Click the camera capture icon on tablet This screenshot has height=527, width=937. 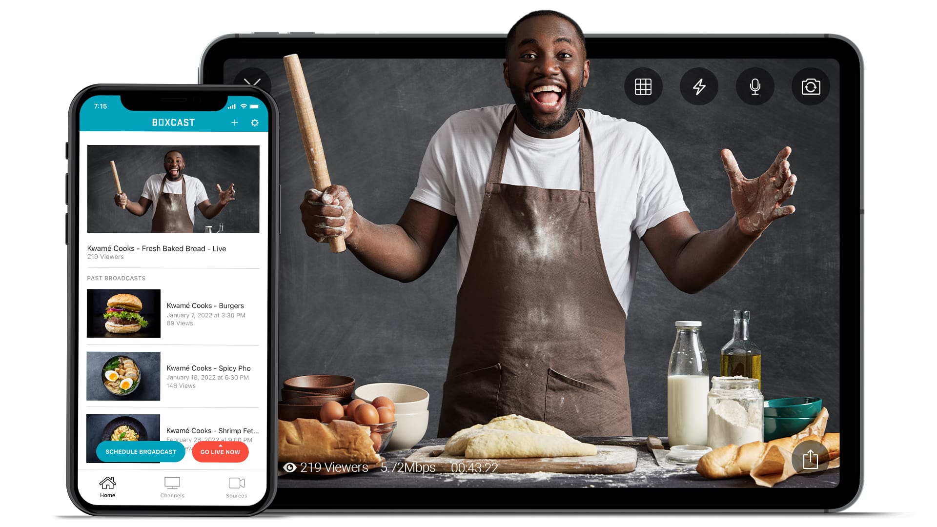(x=810, y=86)
